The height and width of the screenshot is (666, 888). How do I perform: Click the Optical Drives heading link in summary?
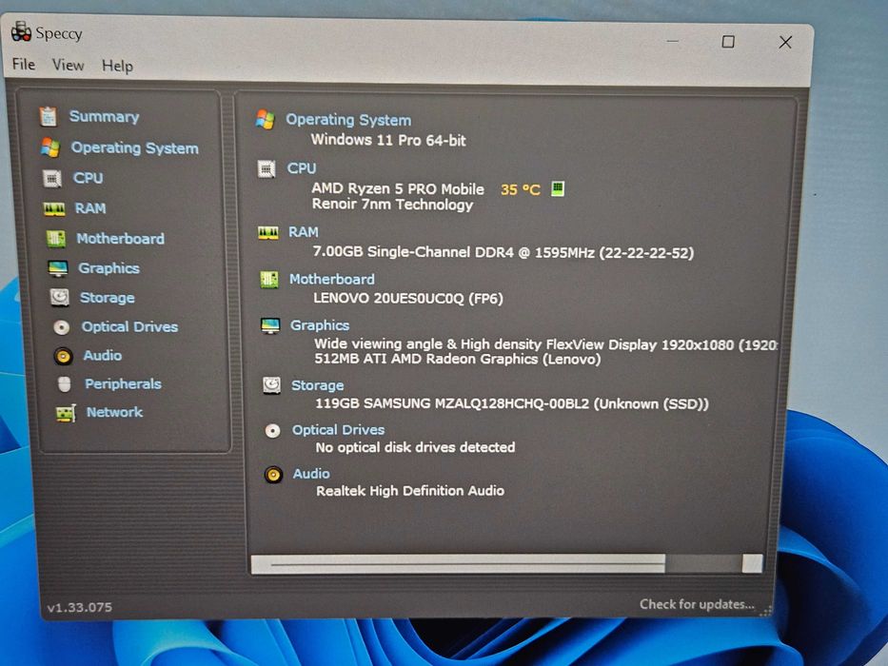point(338,430)
